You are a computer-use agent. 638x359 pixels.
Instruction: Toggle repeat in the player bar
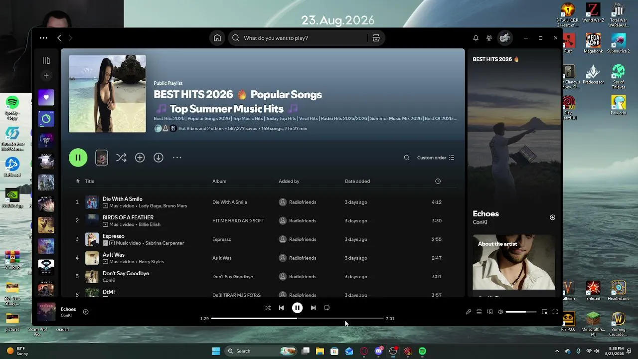pyautogui.click(x=327, y=308)
